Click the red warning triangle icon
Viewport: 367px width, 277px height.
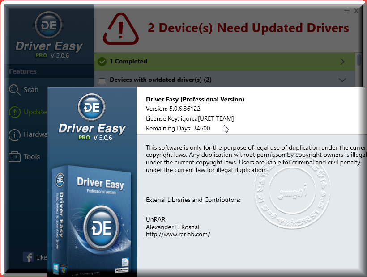click(x=121, y=29)
